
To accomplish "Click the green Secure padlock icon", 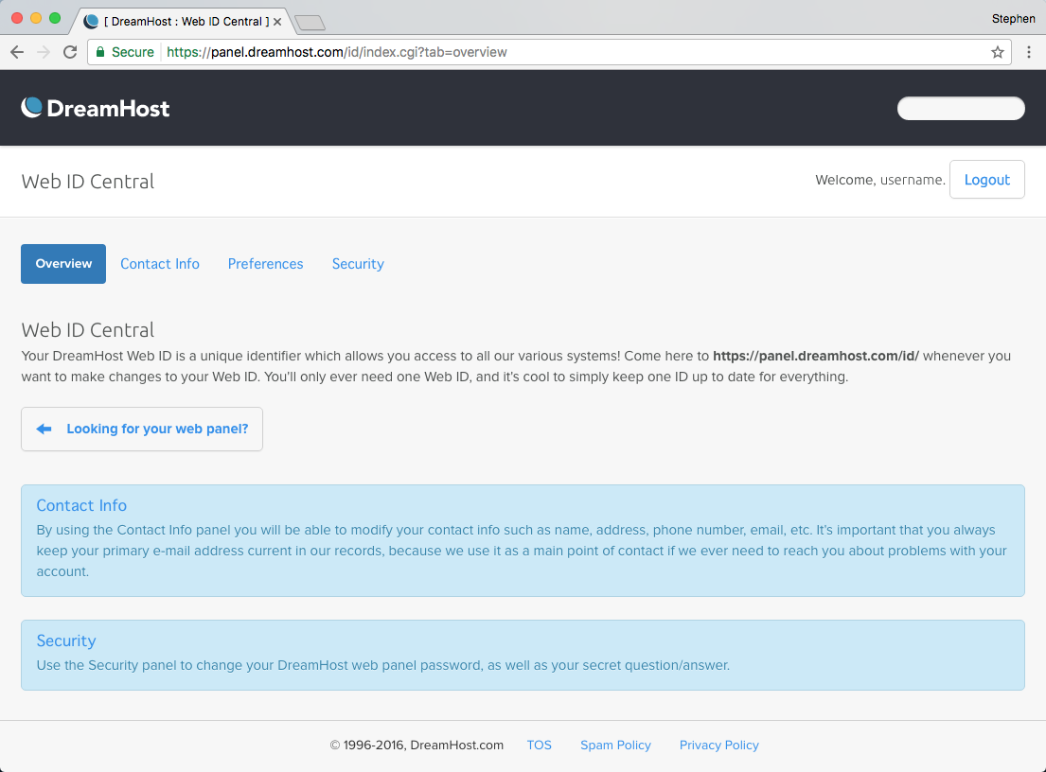I will pyautogui.click(x=100, y=52).
